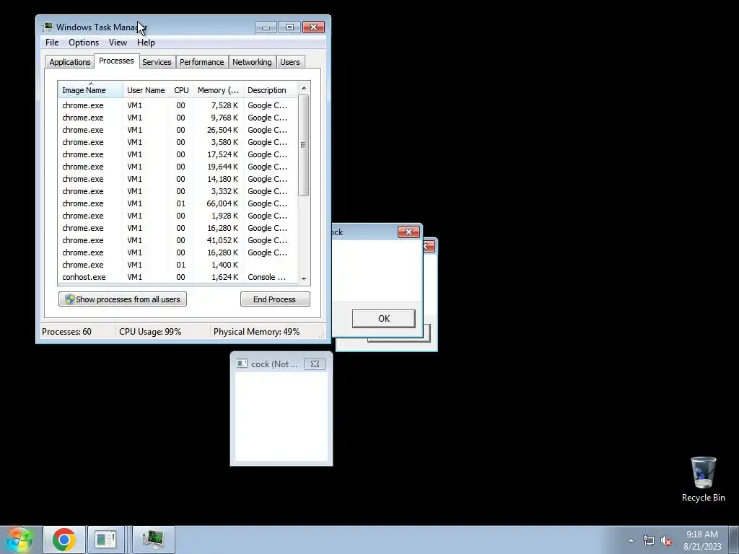The width and height of the screenshot is (739, 554).
Task: Click the Task Manager title bar icon
Action: coord(48,27)
